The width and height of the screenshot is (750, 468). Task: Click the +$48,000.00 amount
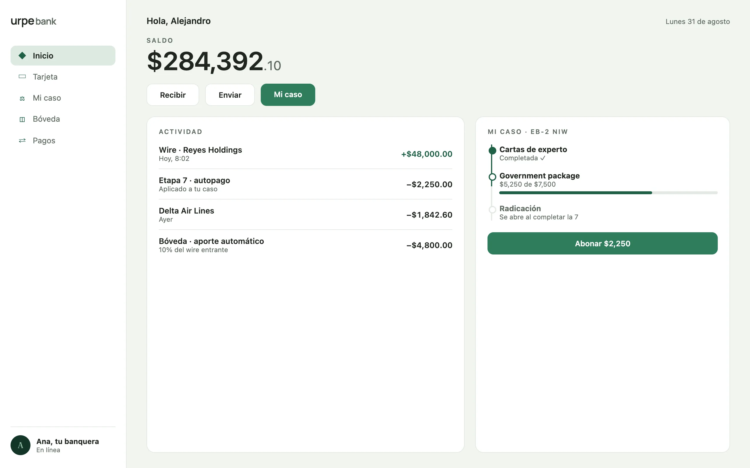(427, 154)
